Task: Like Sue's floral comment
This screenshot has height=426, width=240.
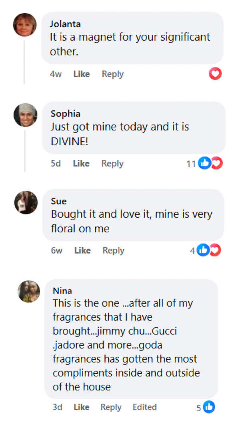Action: coord(82,250)
